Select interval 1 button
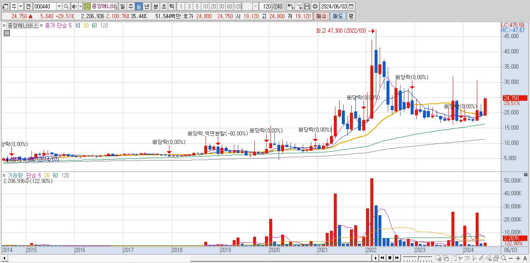 [x=181, y=6]
